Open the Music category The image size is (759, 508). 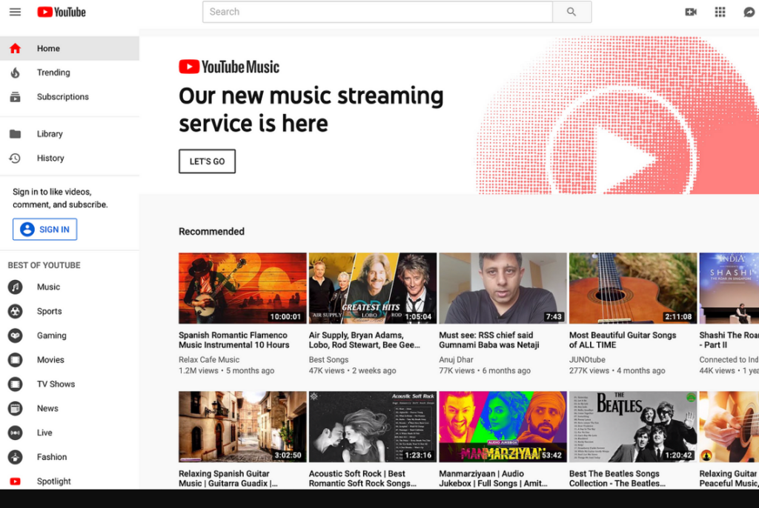(x=70, y=287)
